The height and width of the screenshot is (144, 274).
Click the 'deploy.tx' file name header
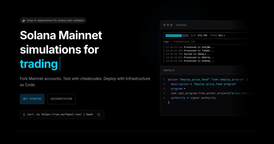[x=169, y=70]
